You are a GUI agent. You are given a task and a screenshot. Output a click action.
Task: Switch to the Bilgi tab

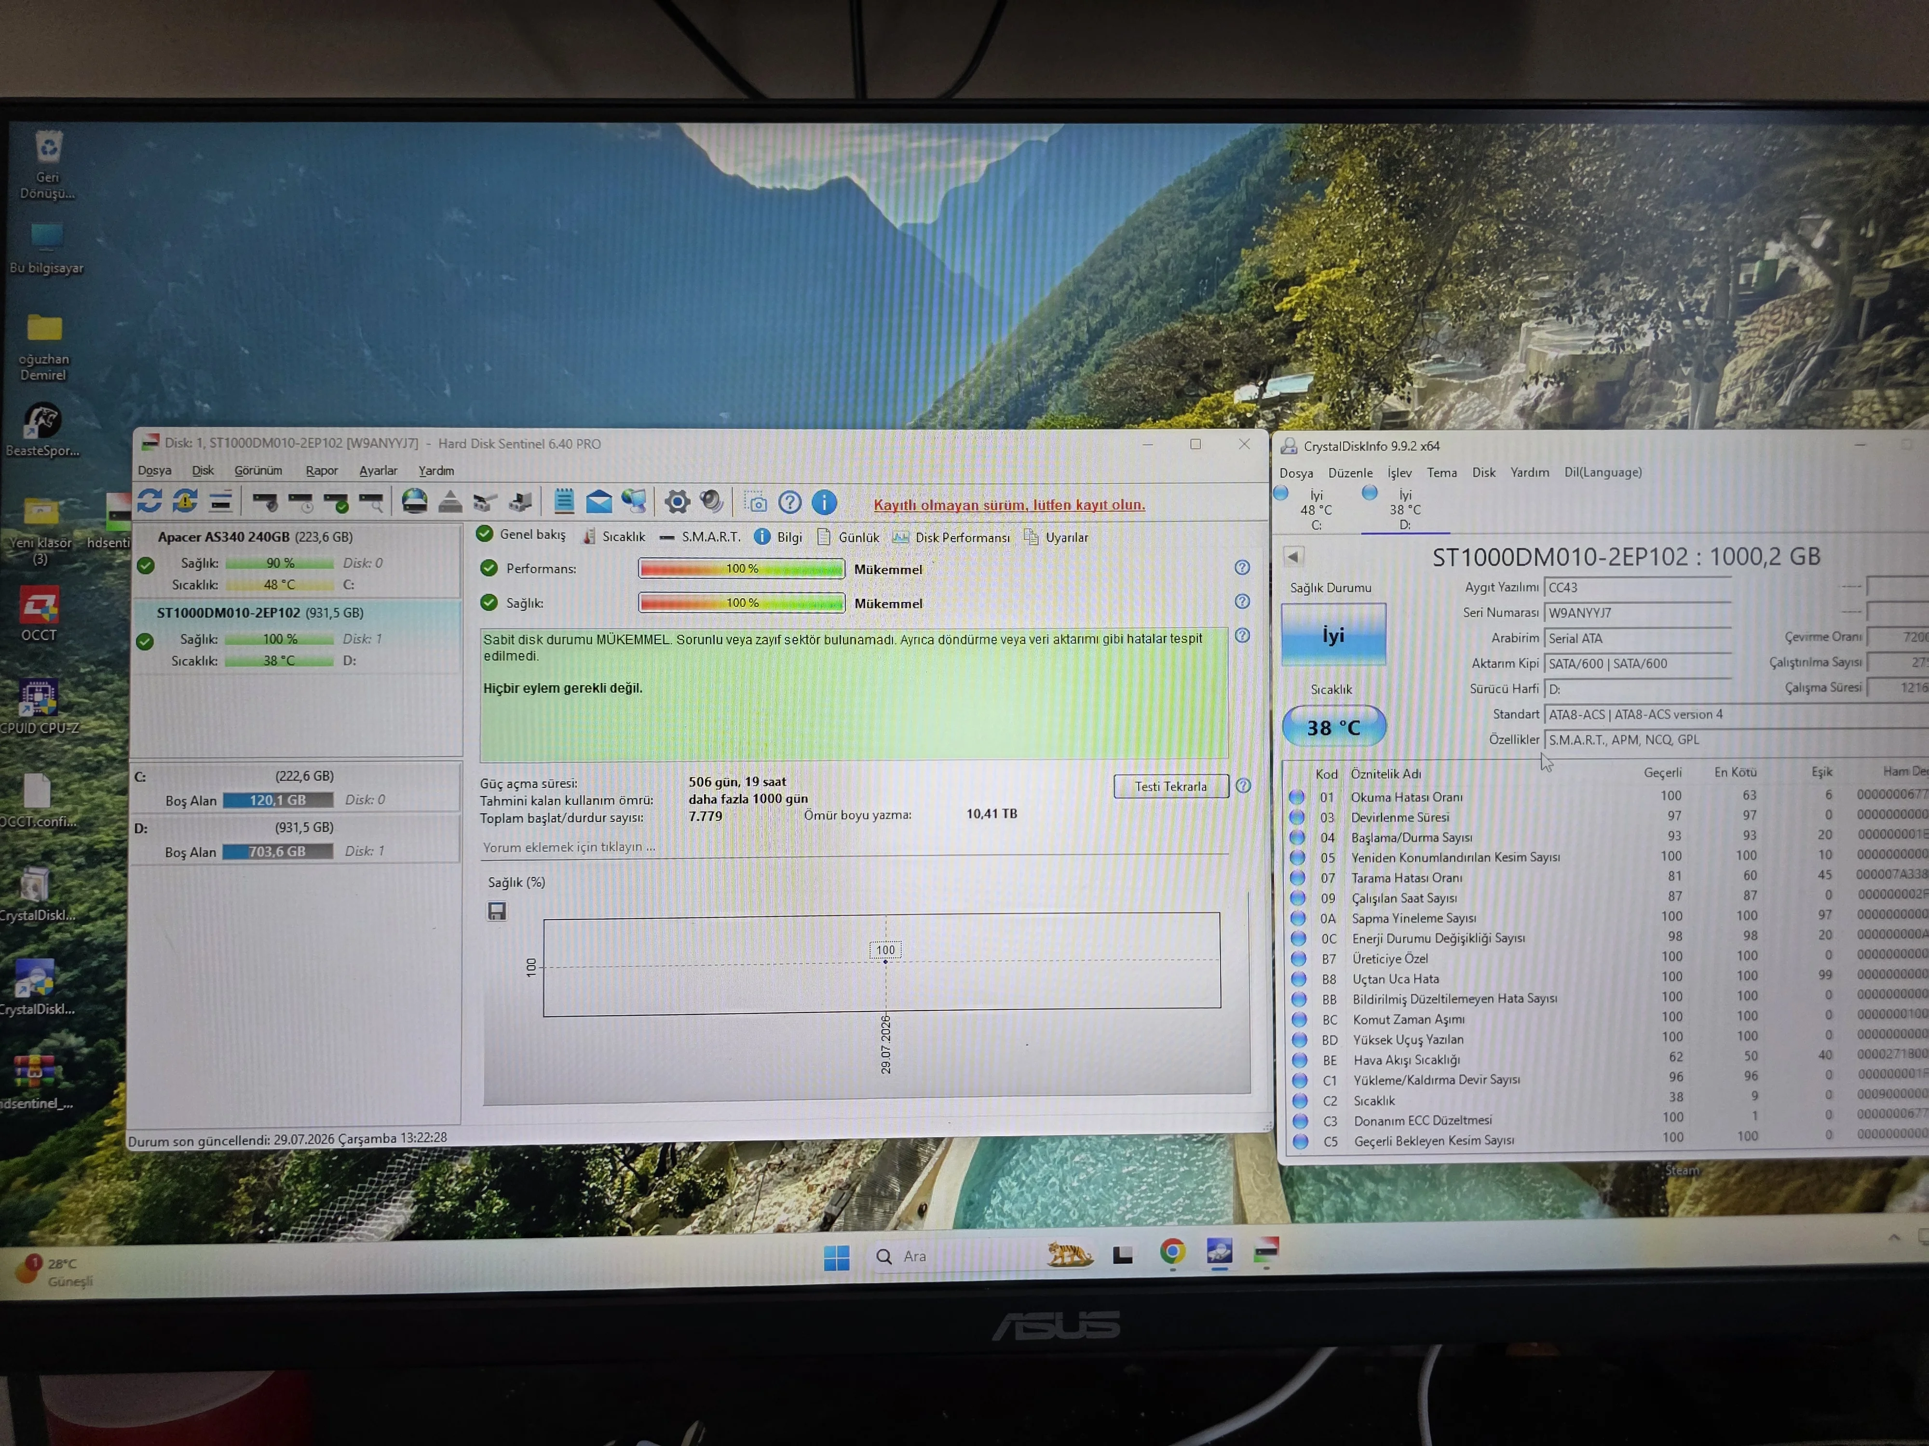tap(779, 537)
